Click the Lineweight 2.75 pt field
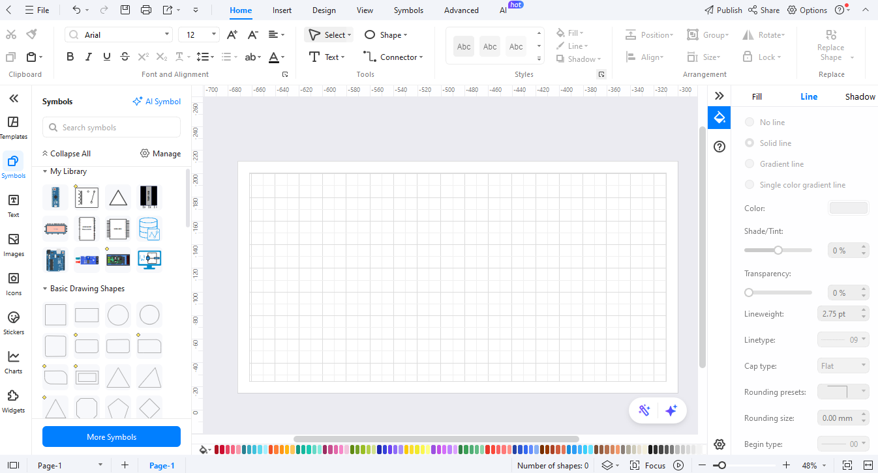This screenshot has width=878, height=473. 843,313
